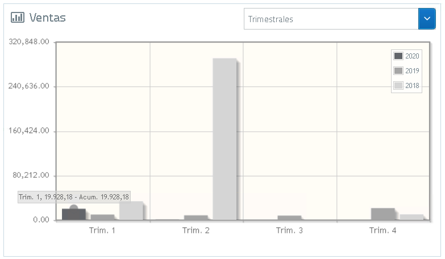Click the 2019 bar in Trim. 2
445x259 pixels.
[x=196, y=218]
